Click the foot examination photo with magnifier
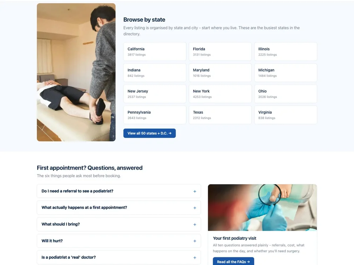 point(262,207)
